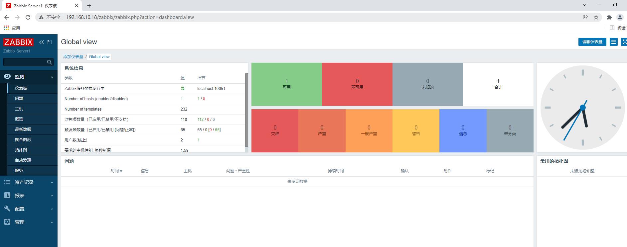Click the 配置 wrench icon
This screenshot has height=247, width=627.
pyautogui.click(x=7, y=209)
